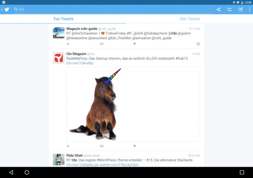This screenshot has height=178, width=253.
Task: Tap the 1 min timestamp
Action: (x=196, y=29)
